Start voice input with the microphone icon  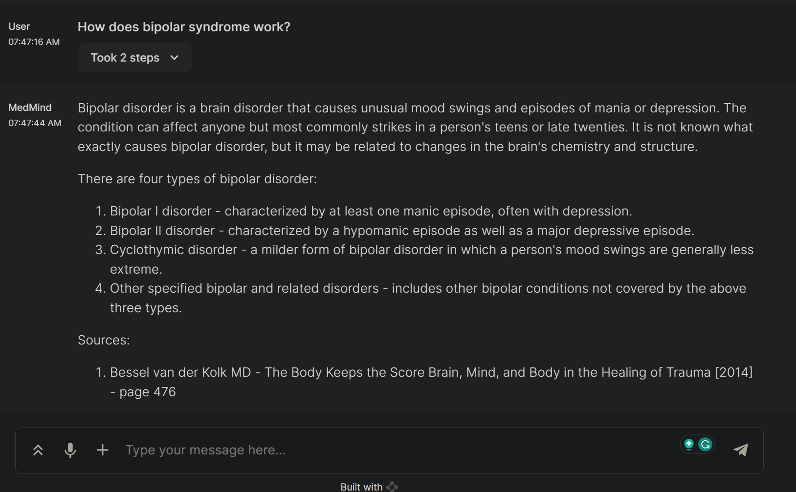(70, 450)
